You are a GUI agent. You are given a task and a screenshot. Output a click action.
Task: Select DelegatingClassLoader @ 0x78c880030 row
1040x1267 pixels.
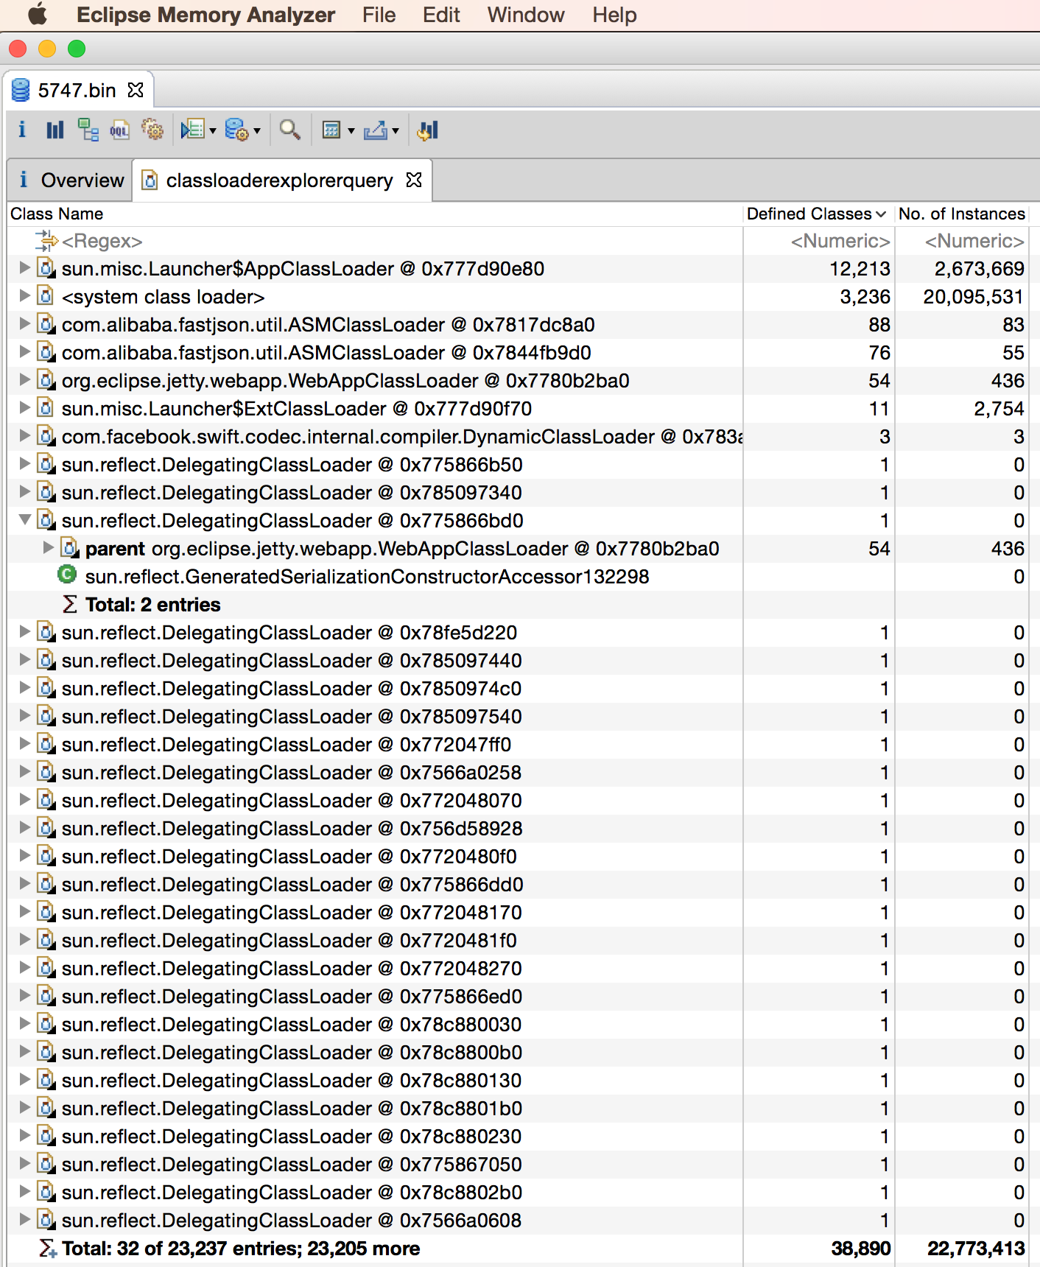point(519,1025)
